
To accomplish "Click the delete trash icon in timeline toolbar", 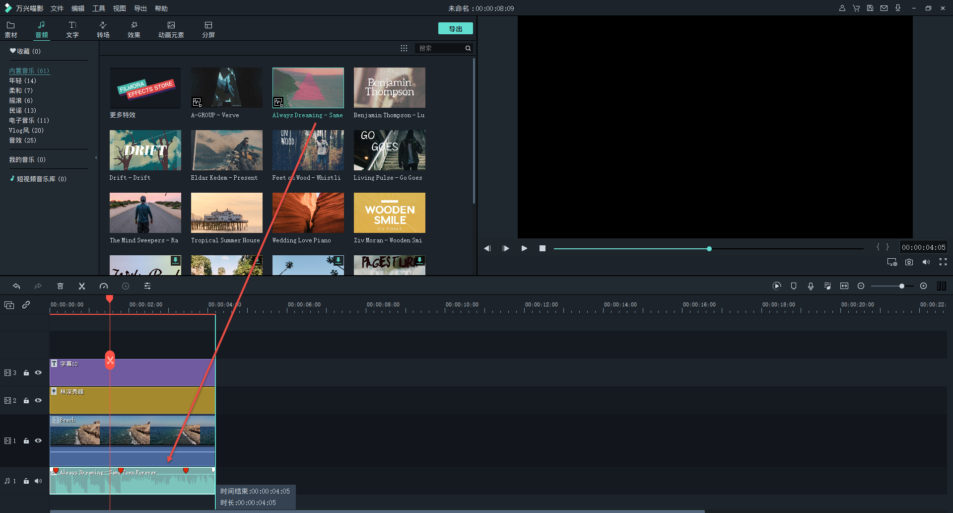I will [x=60, y=286].
